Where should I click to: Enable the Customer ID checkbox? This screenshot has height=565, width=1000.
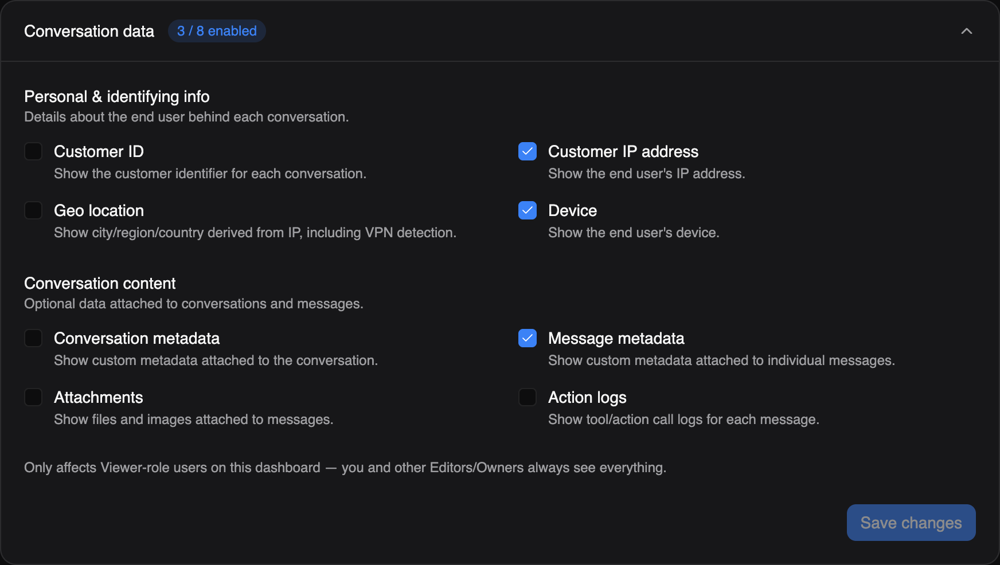33,151
